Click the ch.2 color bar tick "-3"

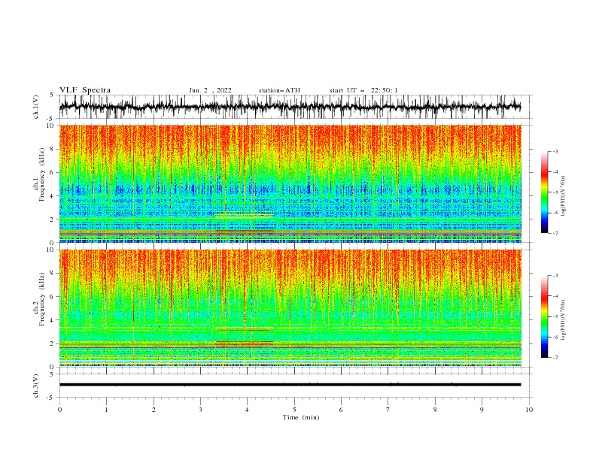coord(555,276)
